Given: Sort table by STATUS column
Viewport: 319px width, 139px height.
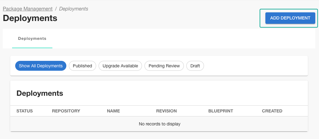Looking at the screenshot, I should 24,111.
